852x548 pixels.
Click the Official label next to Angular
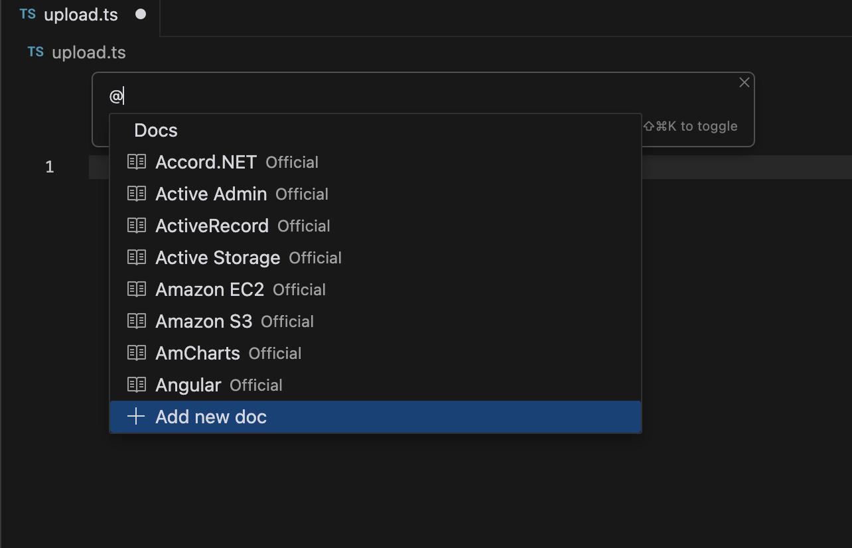(x=256, y=385)
